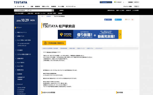153x95 pixels.
Task: Open 中古販売 in the sidebar
Action: click(x=20, y=50)
